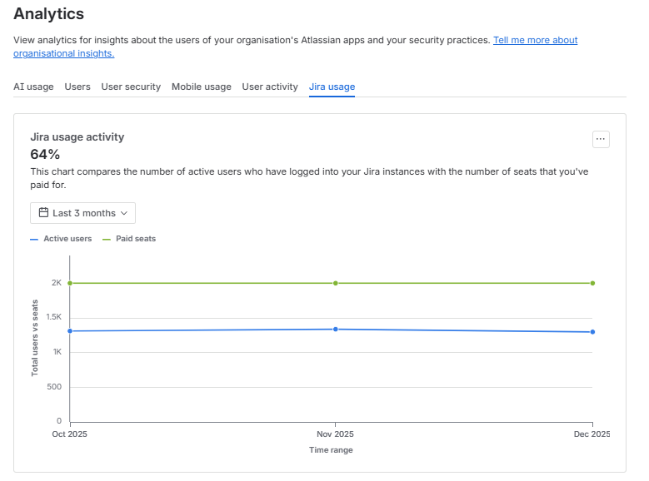Follow the Tell me more about organisational insights link
The image size is (649, 481).
(x=535, y=40)
